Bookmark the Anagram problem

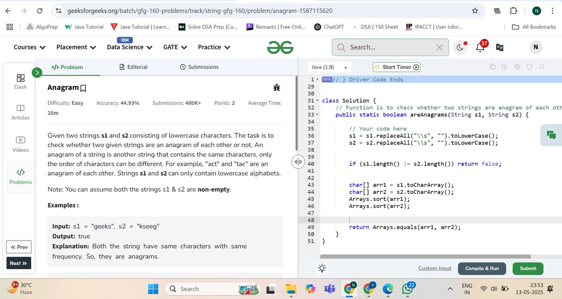point(83,88)
